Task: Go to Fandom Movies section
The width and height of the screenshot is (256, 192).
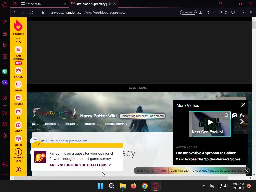Action: click(x=18, y=100)
